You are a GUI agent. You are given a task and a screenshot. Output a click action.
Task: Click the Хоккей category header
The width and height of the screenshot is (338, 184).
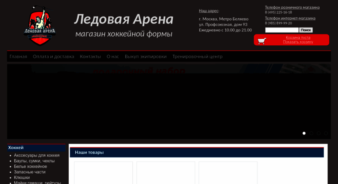tap(36, 147)
